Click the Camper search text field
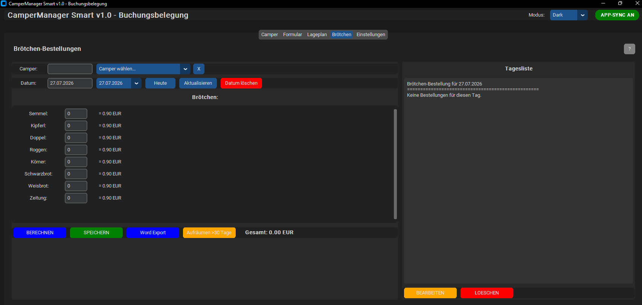Screen dimensions: 642x305 point(70,69)
